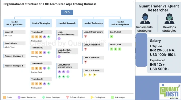Viewport: 181px width, 100px height.
Task: Click researcher circle under Lead, Portfolio Optimization
Action: [59, 57]
